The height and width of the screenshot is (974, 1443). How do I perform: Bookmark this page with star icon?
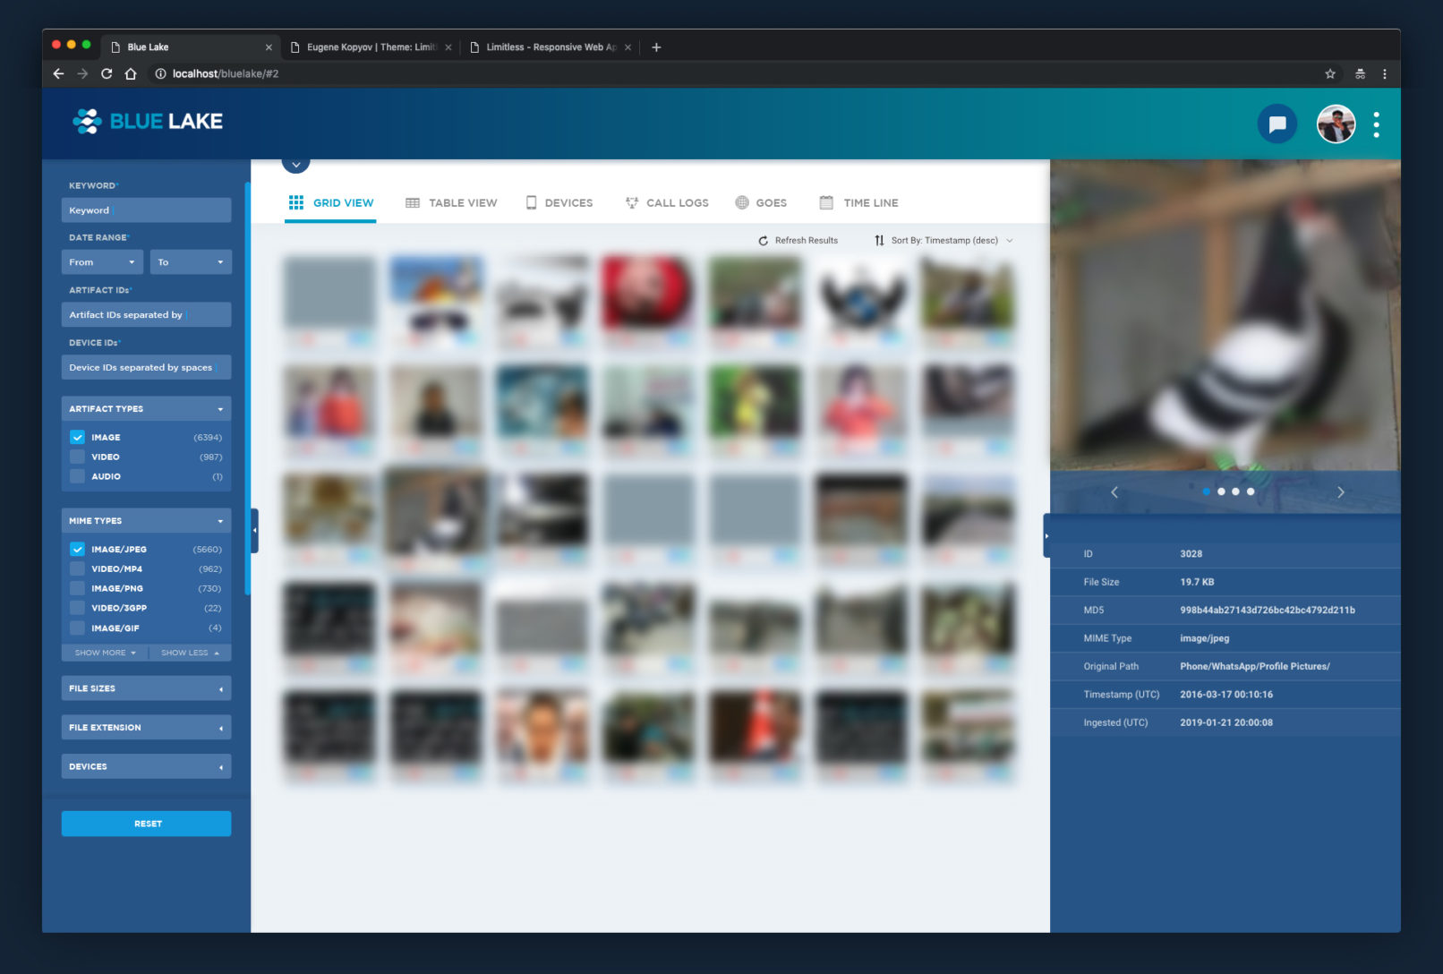tap(1330, 74)
